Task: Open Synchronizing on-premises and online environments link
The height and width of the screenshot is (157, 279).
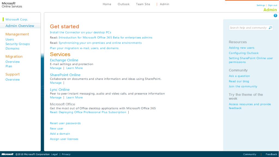Action: click(100, 43)
